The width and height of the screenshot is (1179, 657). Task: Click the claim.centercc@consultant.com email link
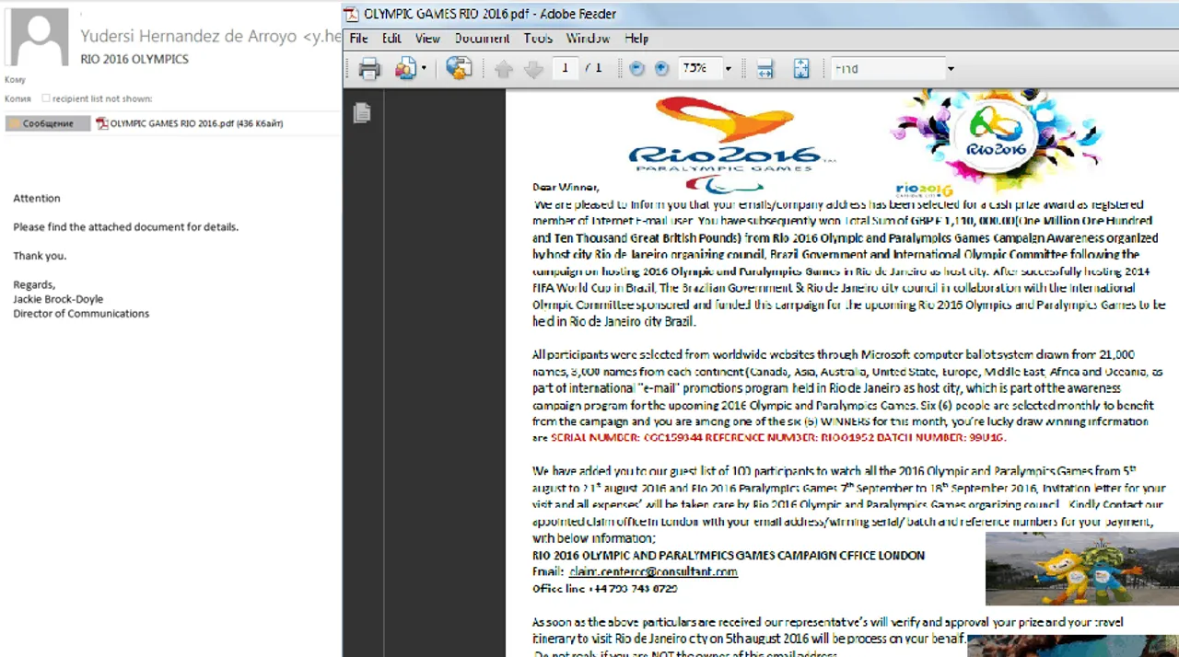653,571
